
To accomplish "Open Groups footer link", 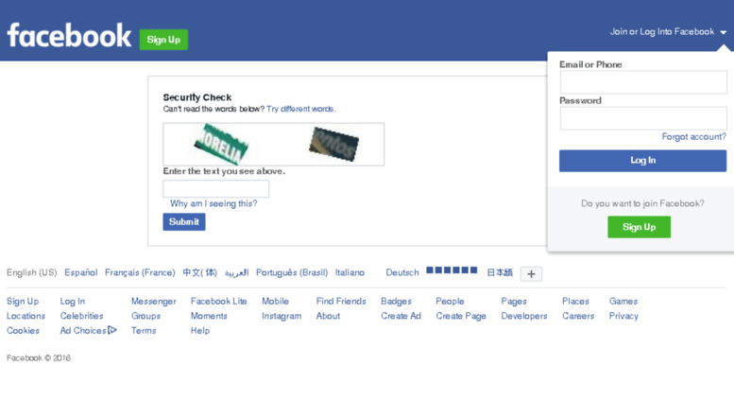I will coord(145,316).
